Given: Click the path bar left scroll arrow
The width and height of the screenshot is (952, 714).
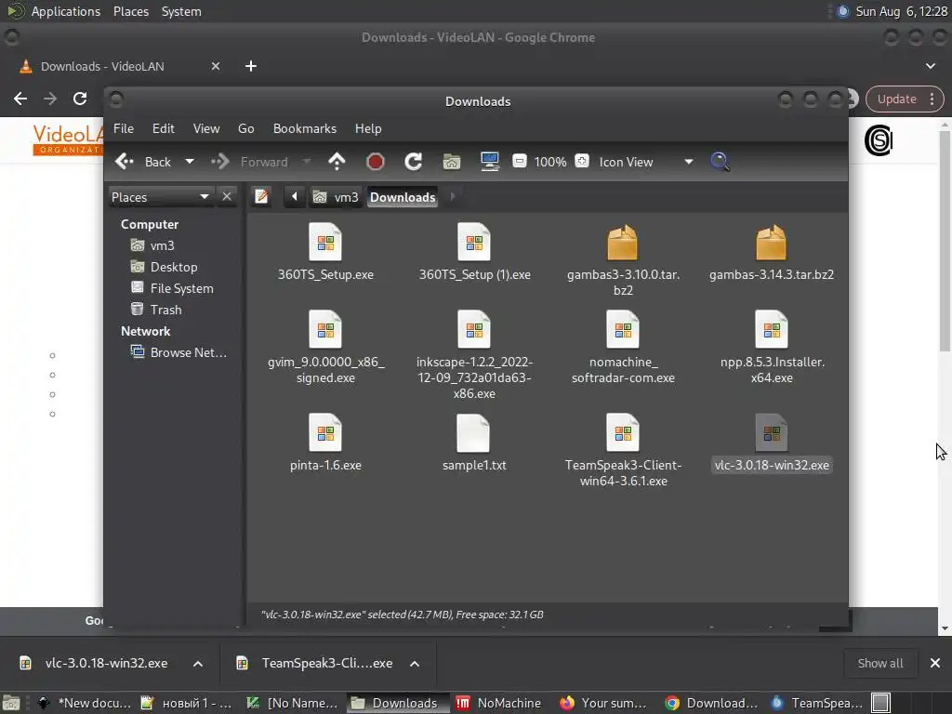Looking at the screenshot, I should click(295, 197).
